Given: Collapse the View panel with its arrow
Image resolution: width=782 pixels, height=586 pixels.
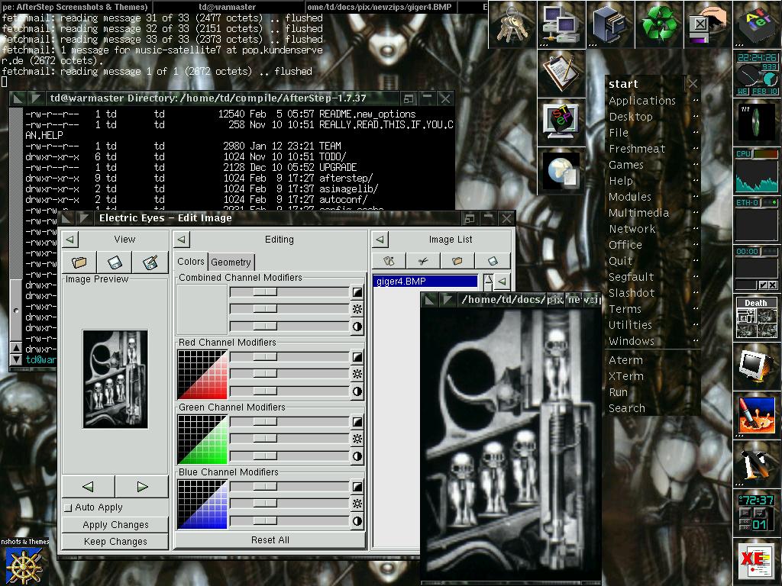Looking at the screenshot, I should click(x=70, y=240).
